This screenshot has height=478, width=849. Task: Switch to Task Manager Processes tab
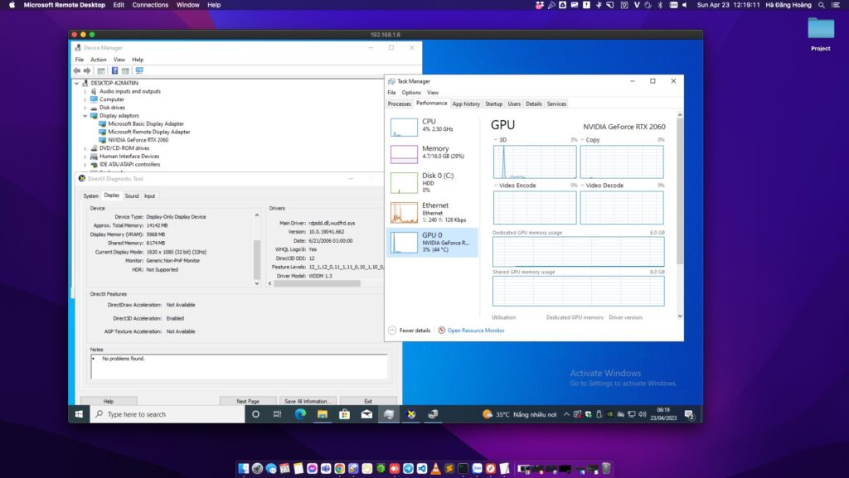(x=400, y=104)
